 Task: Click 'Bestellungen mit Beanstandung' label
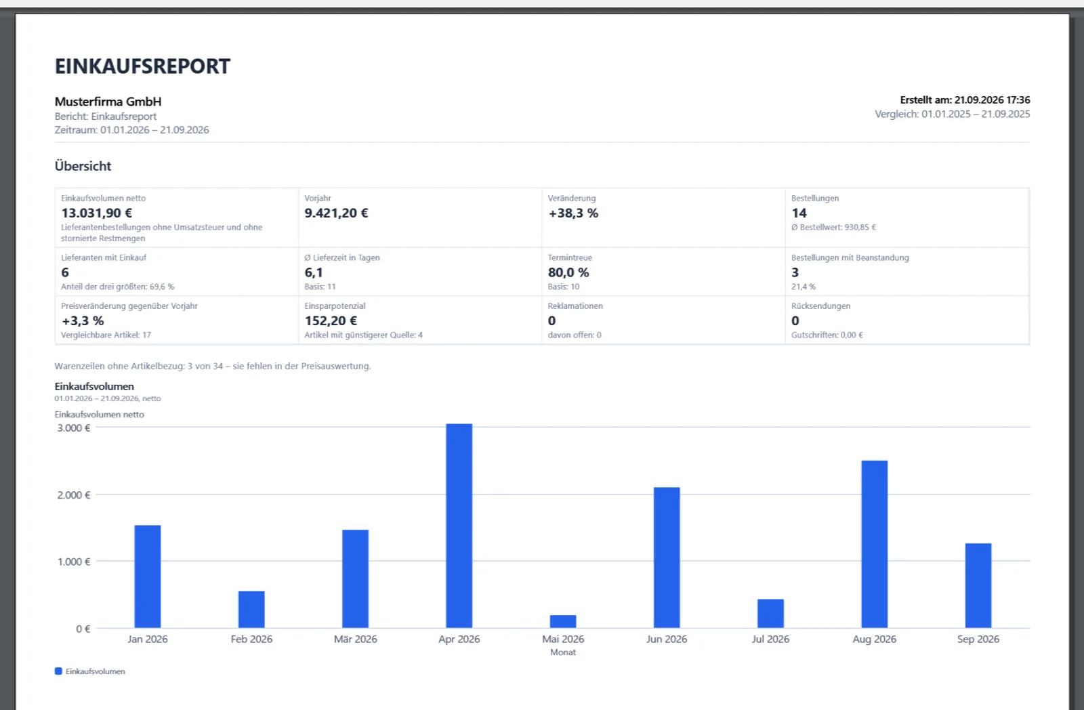click(850, 257)
